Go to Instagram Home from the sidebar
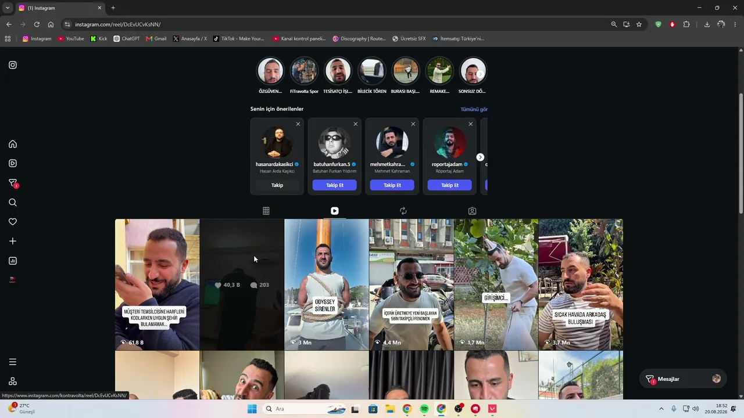The image size is (744, 418). point(13,144)
